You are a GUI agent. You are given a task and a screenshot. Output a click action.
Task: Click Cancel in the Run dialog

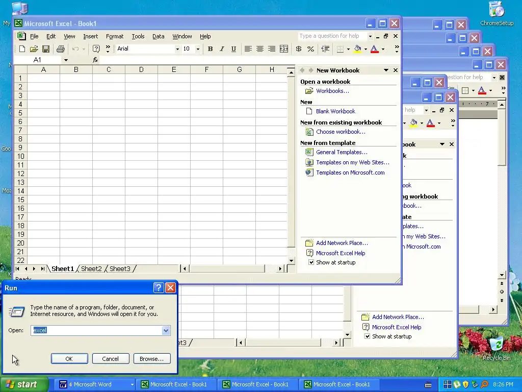(111, 359)
